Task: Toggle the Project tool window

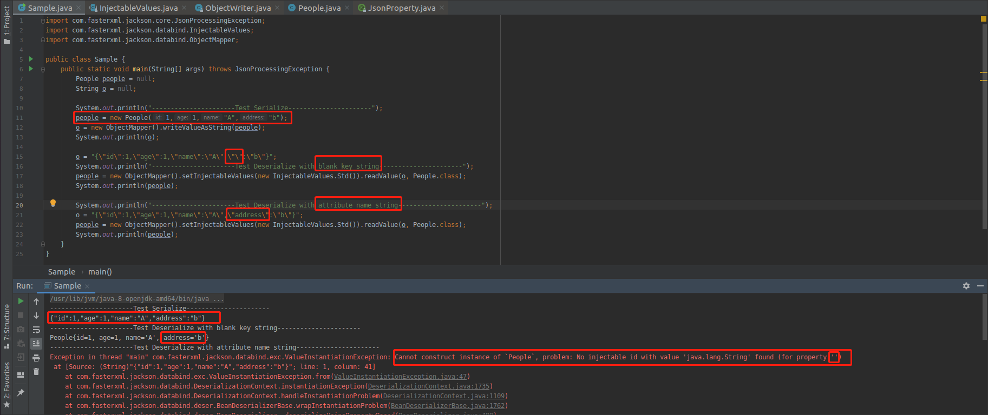Action: 6,24
